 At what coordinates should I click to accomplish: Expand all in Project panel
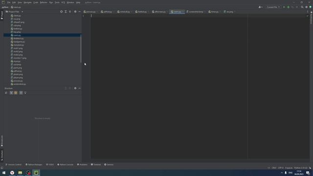coord(66,12)
